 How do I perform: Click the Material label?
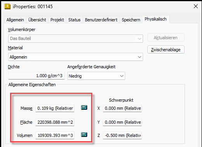point(15,48)
